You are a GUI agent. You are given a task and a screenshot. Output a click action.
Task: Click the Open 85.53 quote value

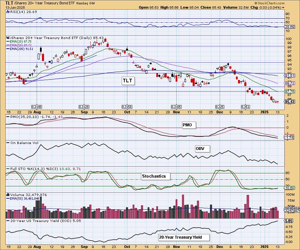(148, 7)
